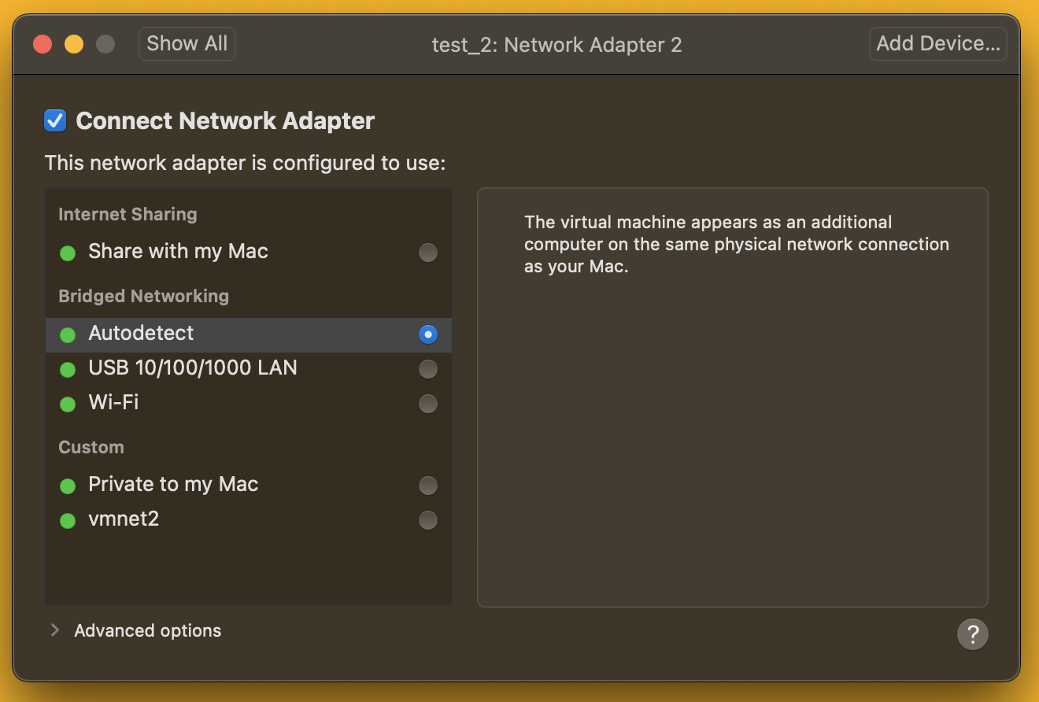Open the Add Device… button
Image resolution: width=1039 pixels, height=702 pixels.
938,43
